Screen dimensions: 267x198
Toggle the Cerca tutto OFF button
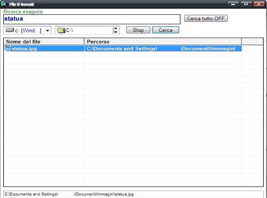206,19
